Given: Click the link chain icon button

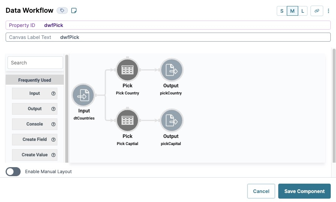Looking at the screenshot, I should (x=317, y=11).
